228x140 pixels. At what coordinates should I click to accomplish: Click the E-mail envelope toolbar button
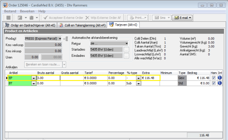pyautogui.click(x=182, y=18)
